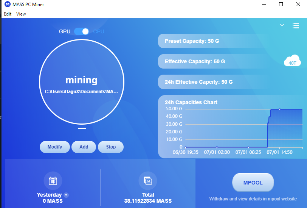
Task: Click the mining status circle
Action: point(81,81)
